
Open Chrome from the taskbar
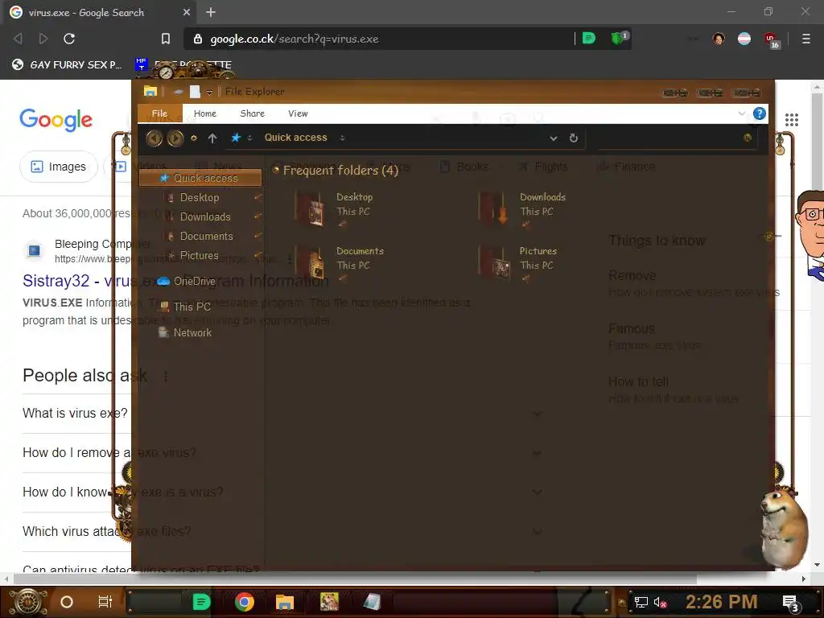point(245,602)
